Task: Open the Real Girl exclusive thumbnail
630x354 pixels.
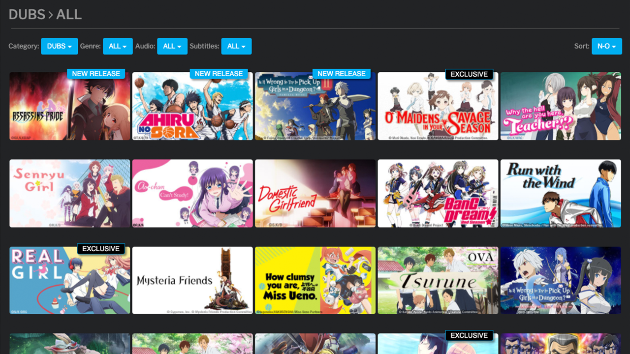Action: (70, 280)
